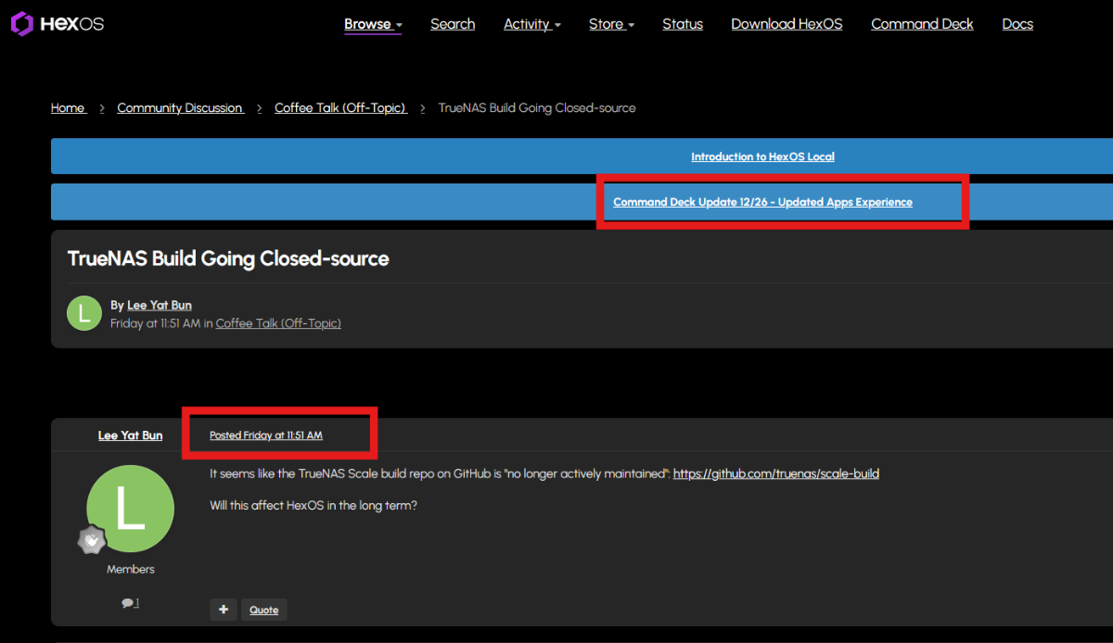Click the plus multiquote button
This screenshot has height=643, width=1113.
coord(223,610)
